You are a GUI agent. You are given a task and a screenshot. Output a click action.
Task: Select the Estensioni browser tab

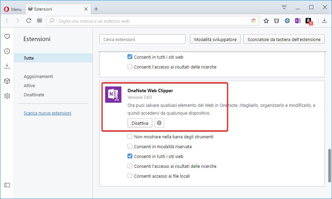[58, 9]
